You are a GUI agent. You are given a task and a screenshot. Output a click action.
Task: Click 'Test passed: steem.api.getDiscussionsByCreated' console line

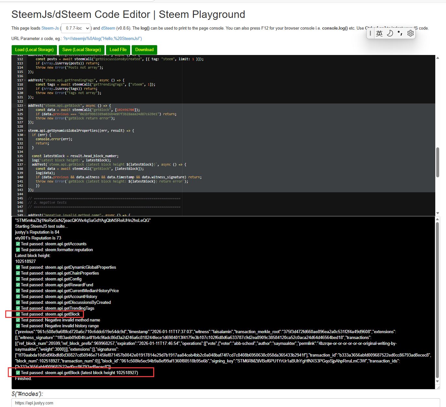click(x=63, y=303)
